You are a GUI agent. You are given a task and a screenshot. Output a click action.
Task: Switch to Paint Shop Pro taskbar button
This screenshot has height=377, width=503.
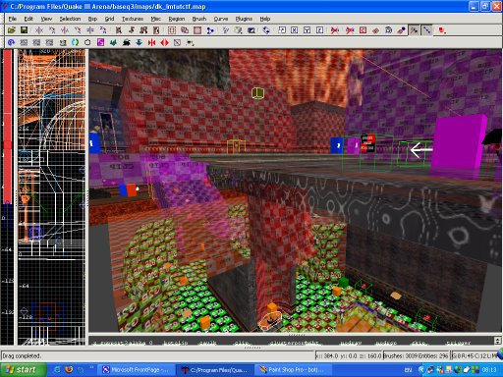(293, 370)
